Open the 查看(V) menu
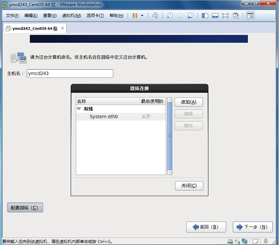Viewport: 279px width, 245px height. pos(50,15)
